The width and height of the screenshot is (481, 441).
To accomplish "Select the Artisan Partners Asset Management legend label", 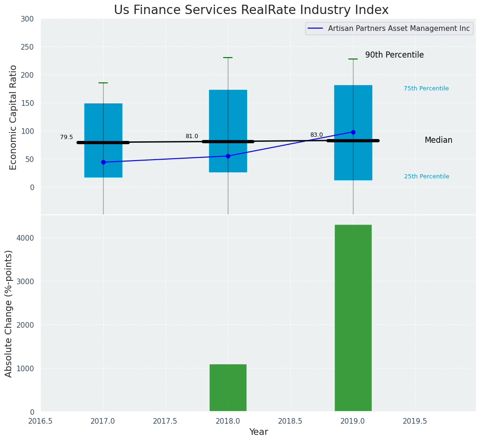I will (x=398, y=29).
